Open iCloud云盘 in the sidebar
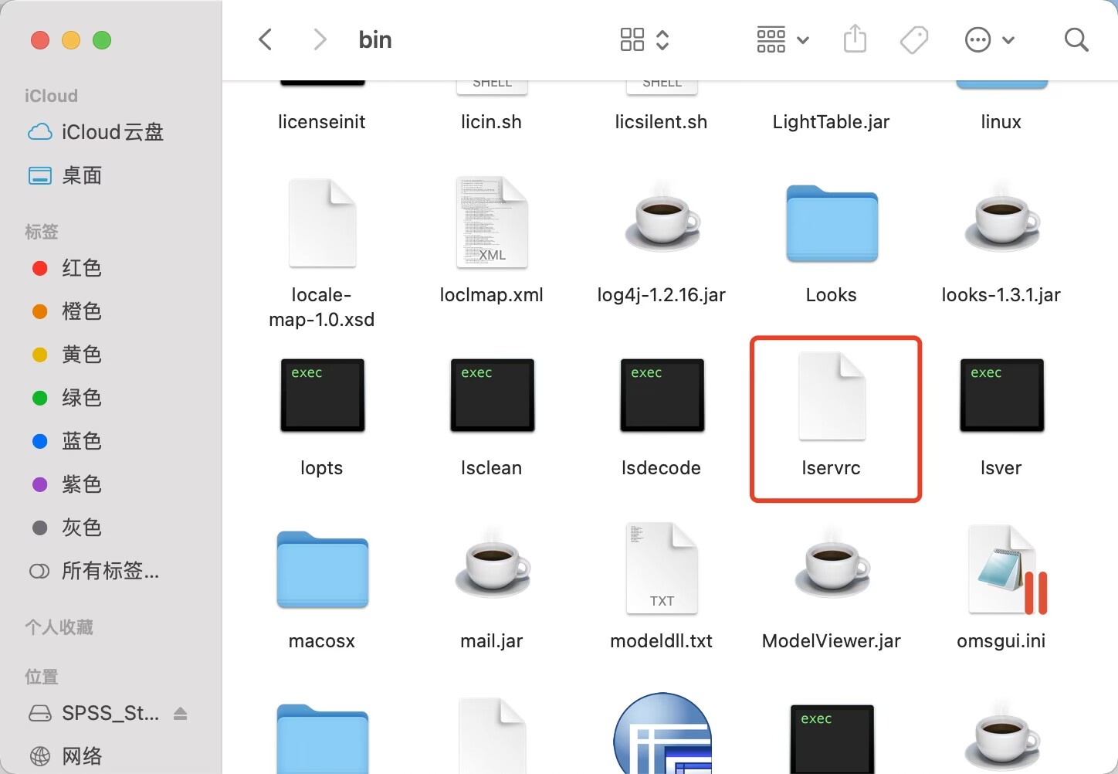This screenshot has height=774, width=1118. tap(96, 132)
